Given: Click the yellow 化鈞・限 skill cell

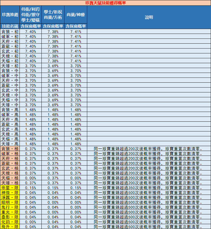Looking at the screenshot, I should (10, 222).
